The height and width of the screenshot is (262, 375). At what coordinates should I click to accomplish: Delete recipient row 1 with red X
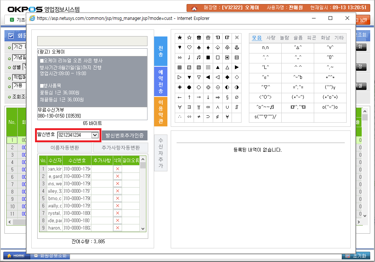pos(118,168)
